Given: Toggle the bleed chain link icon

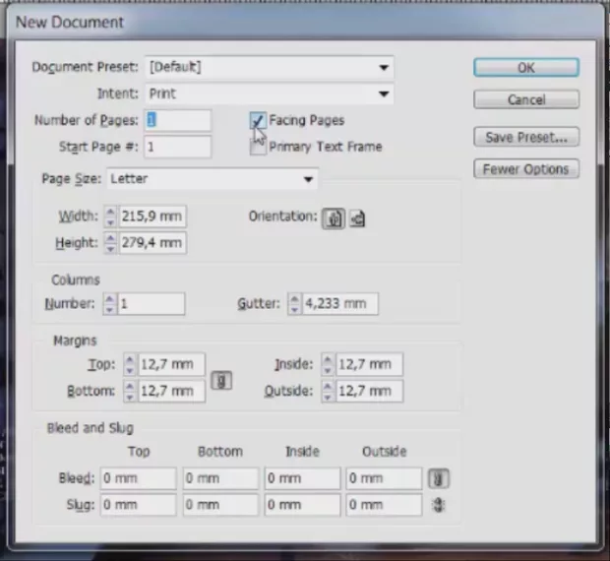Looking at the screenshot, I should pos(439,478).
